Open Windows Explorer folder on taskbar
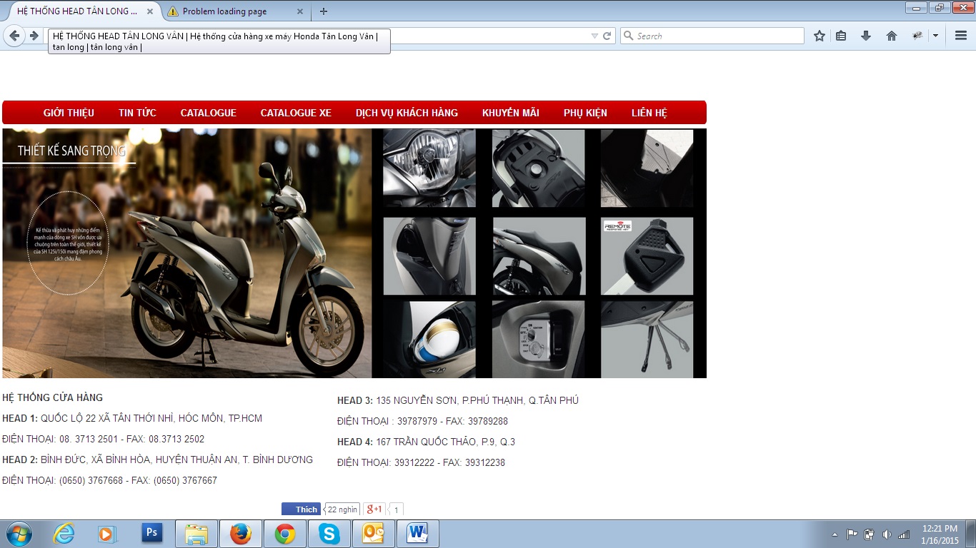 [x=196, y=534]
